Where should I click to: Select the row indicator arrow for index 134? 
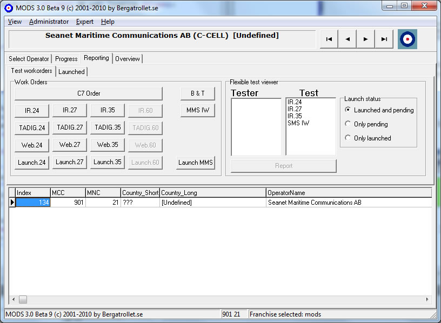point(12,203)
